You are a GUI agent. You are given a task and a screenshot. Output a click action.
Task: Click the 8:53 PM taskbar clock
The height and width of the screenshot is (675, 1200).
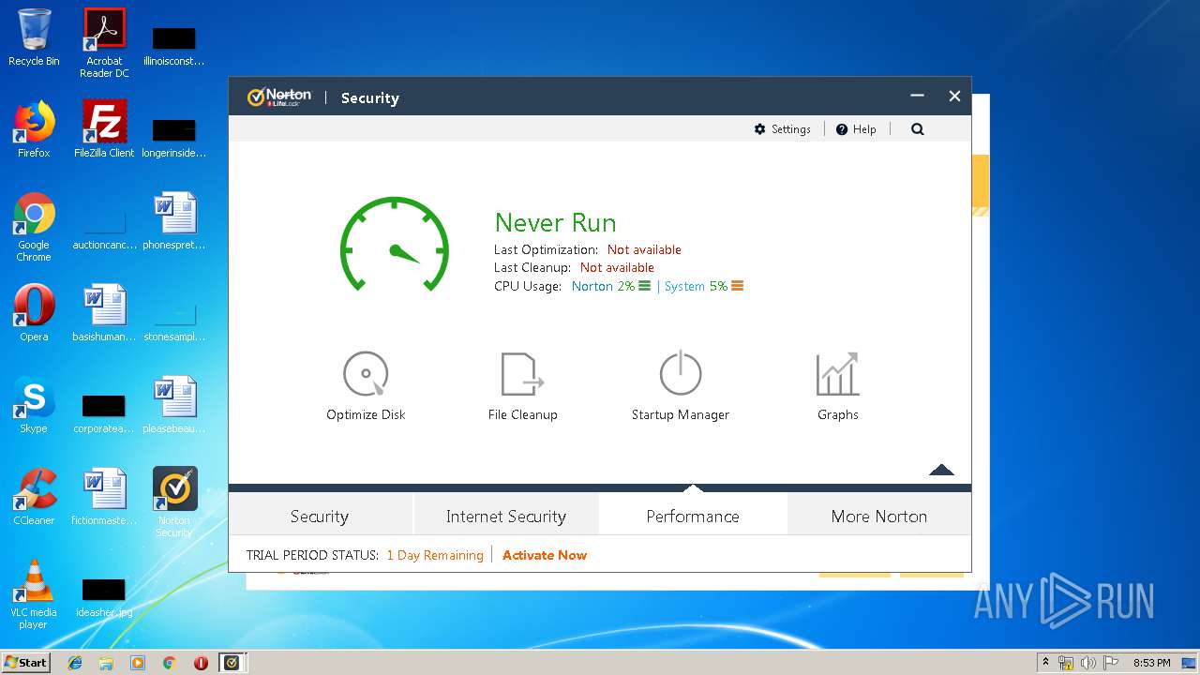1151,663
